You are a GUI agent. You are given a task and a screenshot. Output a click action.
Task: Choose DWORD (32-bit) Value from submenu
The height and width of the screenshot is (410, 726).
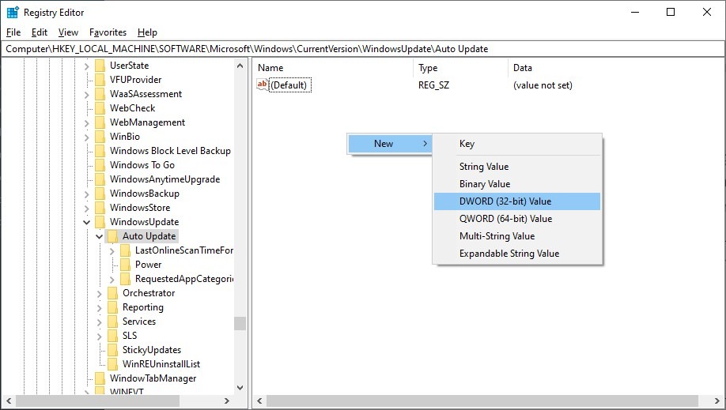point(517,201)
